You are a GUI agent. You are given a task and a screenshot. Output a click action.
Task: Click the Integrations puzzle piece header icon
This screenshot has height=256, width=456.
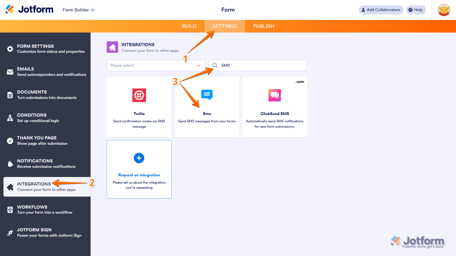click(x=112, y=47)
